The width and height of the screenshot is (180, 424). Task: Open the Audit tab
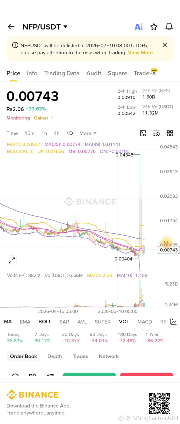point(94,73)
